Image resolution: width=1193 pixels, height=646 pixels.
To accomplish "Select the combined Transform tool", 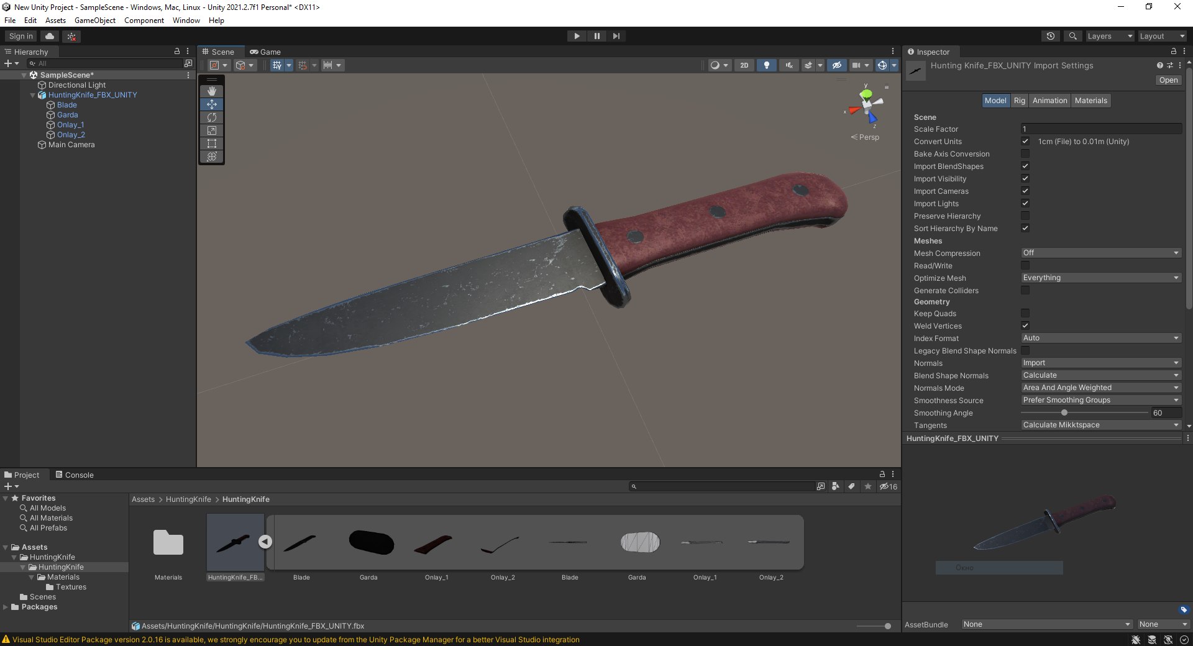I will (212, 157).
